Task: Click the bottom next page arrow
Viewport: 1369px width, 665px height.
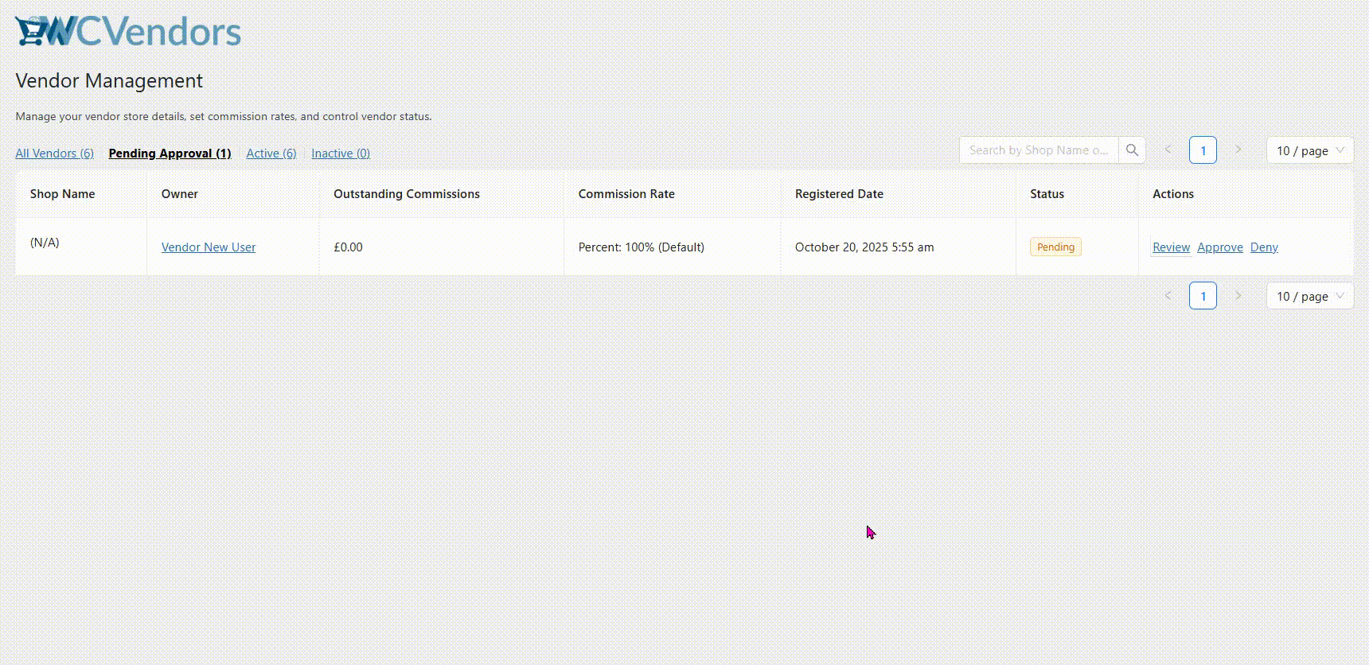Action: point(1238,296)
